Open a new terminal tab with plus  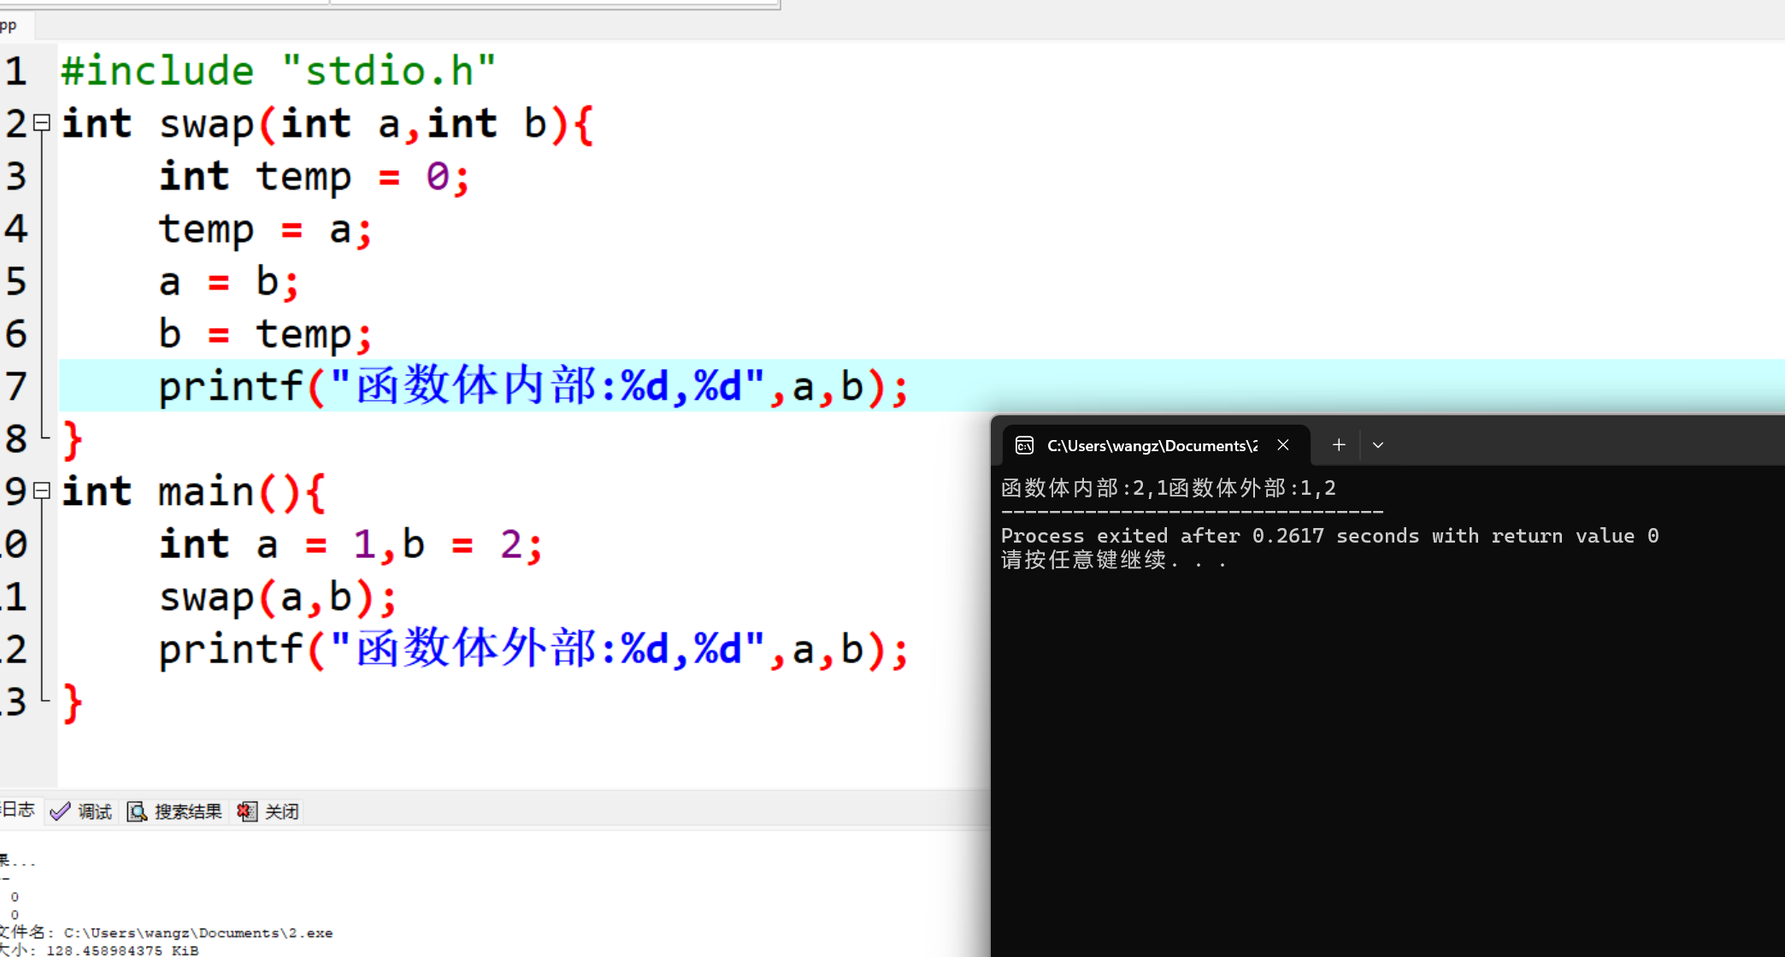point(1339,445)
